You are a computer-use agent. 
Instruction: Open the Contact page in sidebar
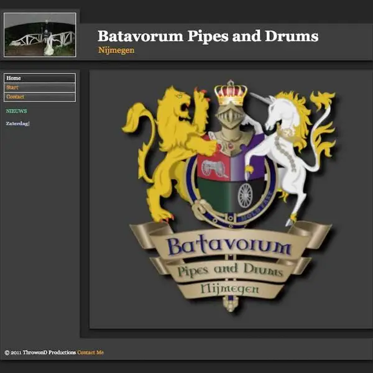[x=40, y=97]
